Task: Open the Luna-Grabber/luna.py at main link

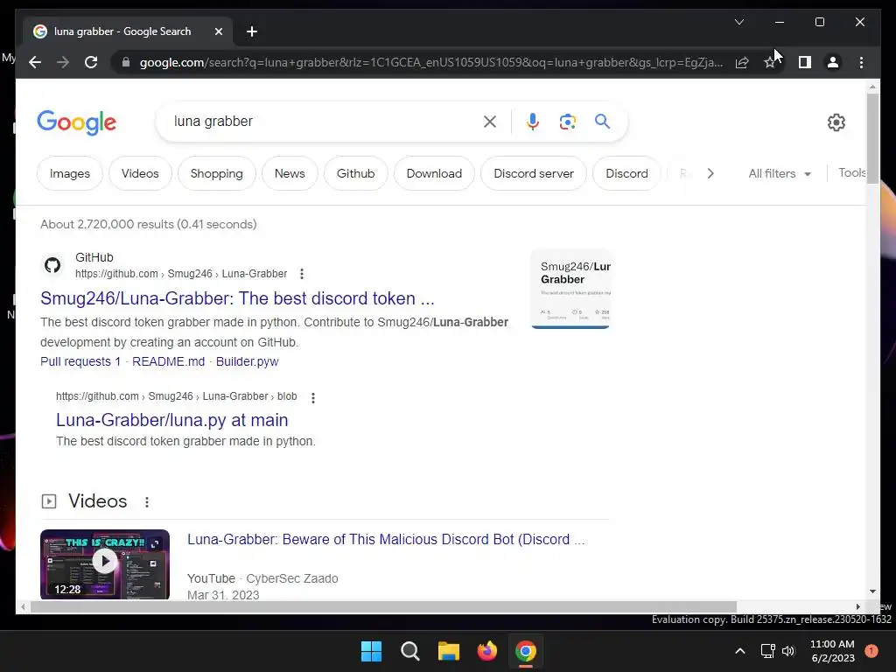Action: coord(172,420)
